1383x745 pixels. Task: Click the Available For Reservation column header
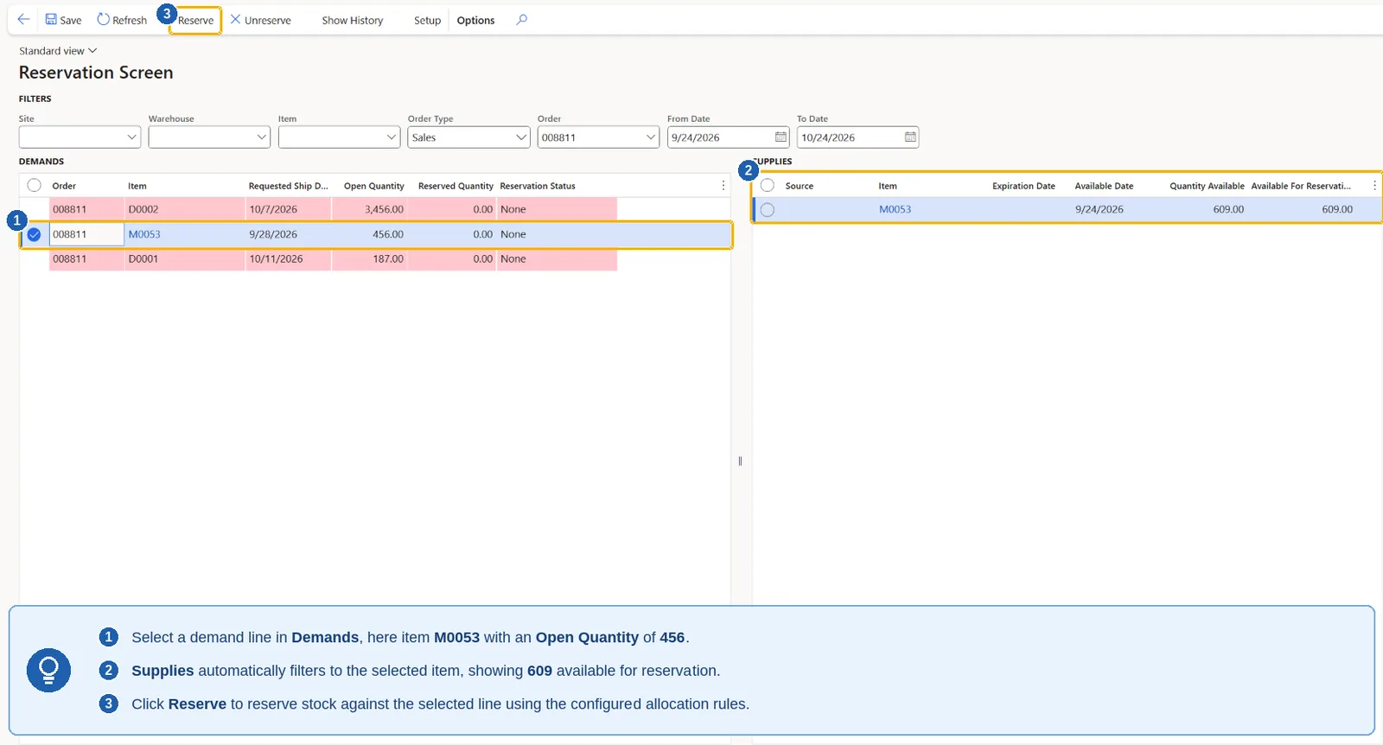click(1300, 186)
